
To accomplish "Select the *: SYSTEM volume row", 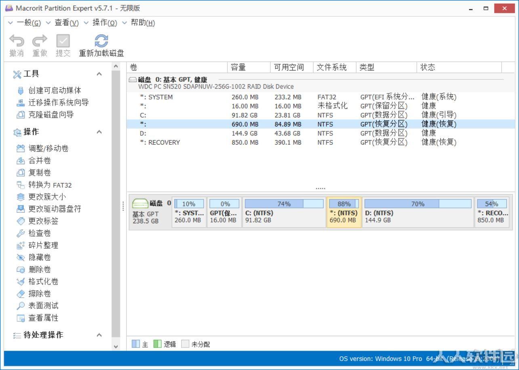I will (321, 97).
